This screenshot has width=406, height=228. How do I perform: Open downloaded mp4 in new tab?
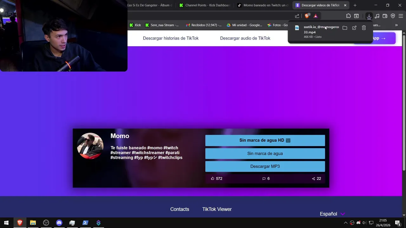(354, 28)
